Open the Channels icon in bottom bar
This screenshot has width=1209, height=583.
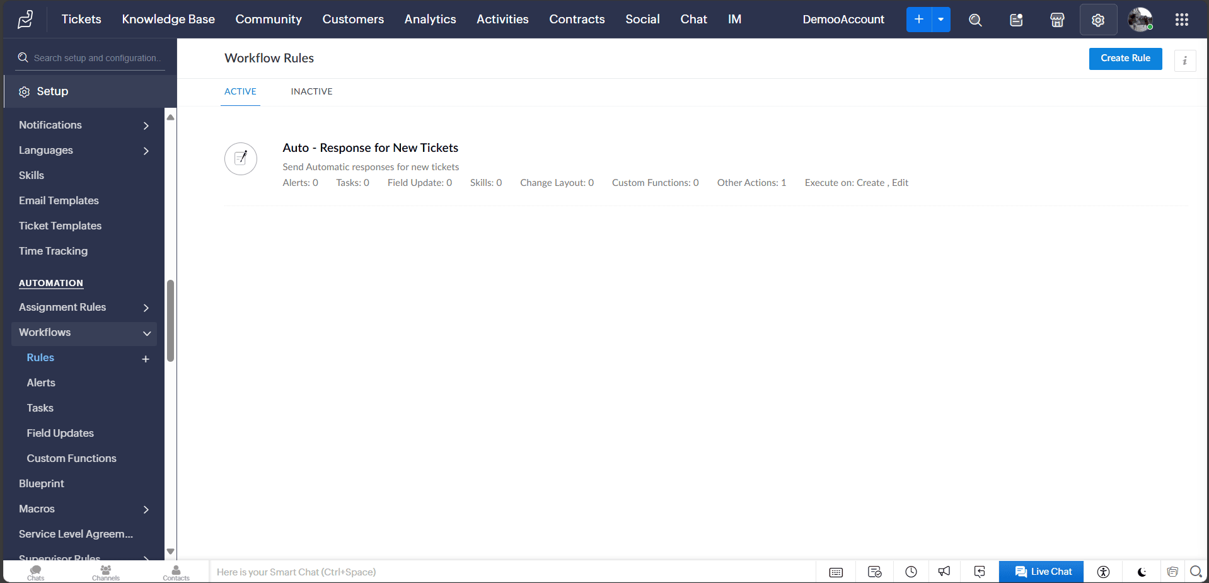click(106, 572)
